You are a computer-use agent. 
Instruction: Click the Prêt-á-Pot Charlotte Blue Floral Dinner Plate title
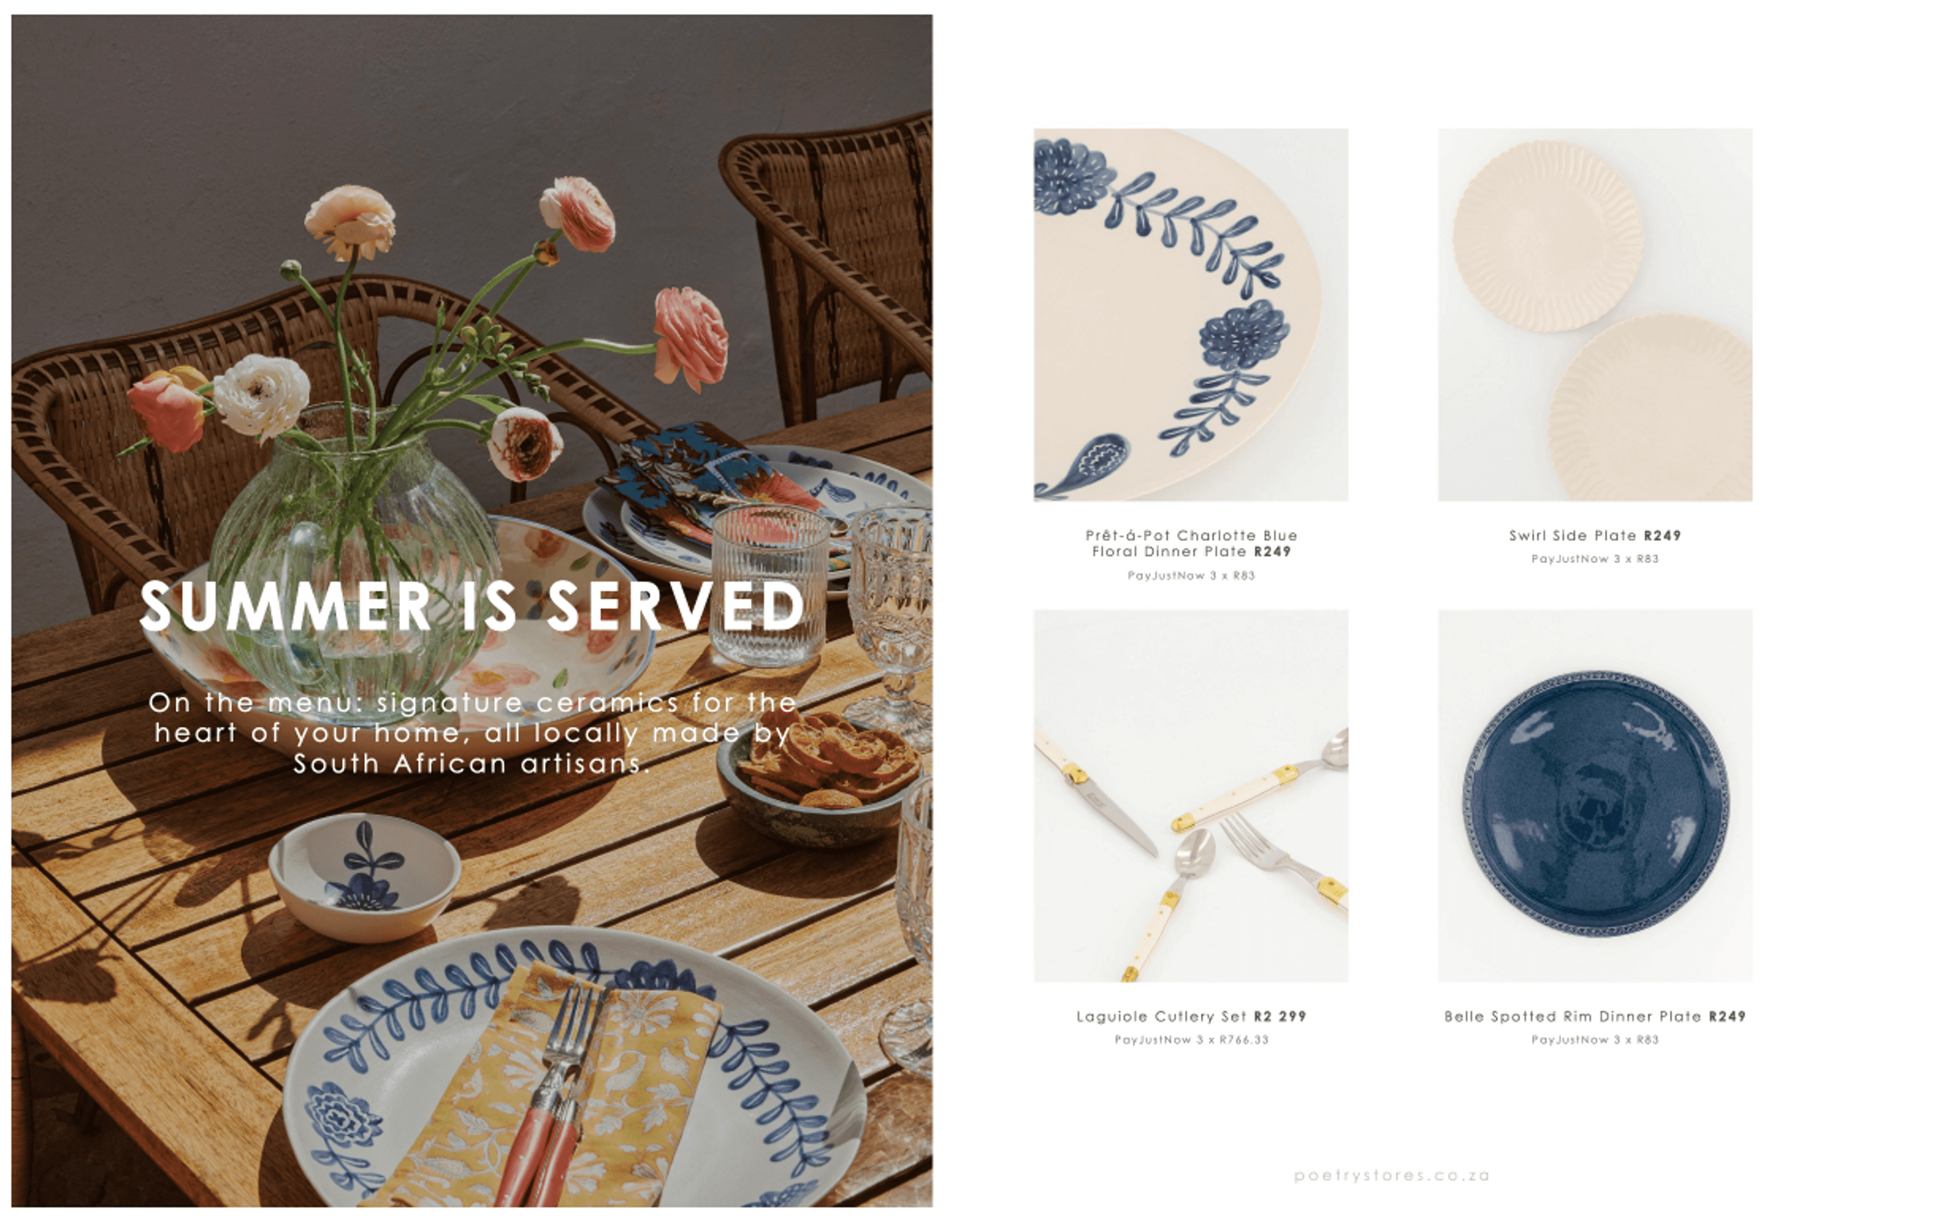tap(1192, 544)
